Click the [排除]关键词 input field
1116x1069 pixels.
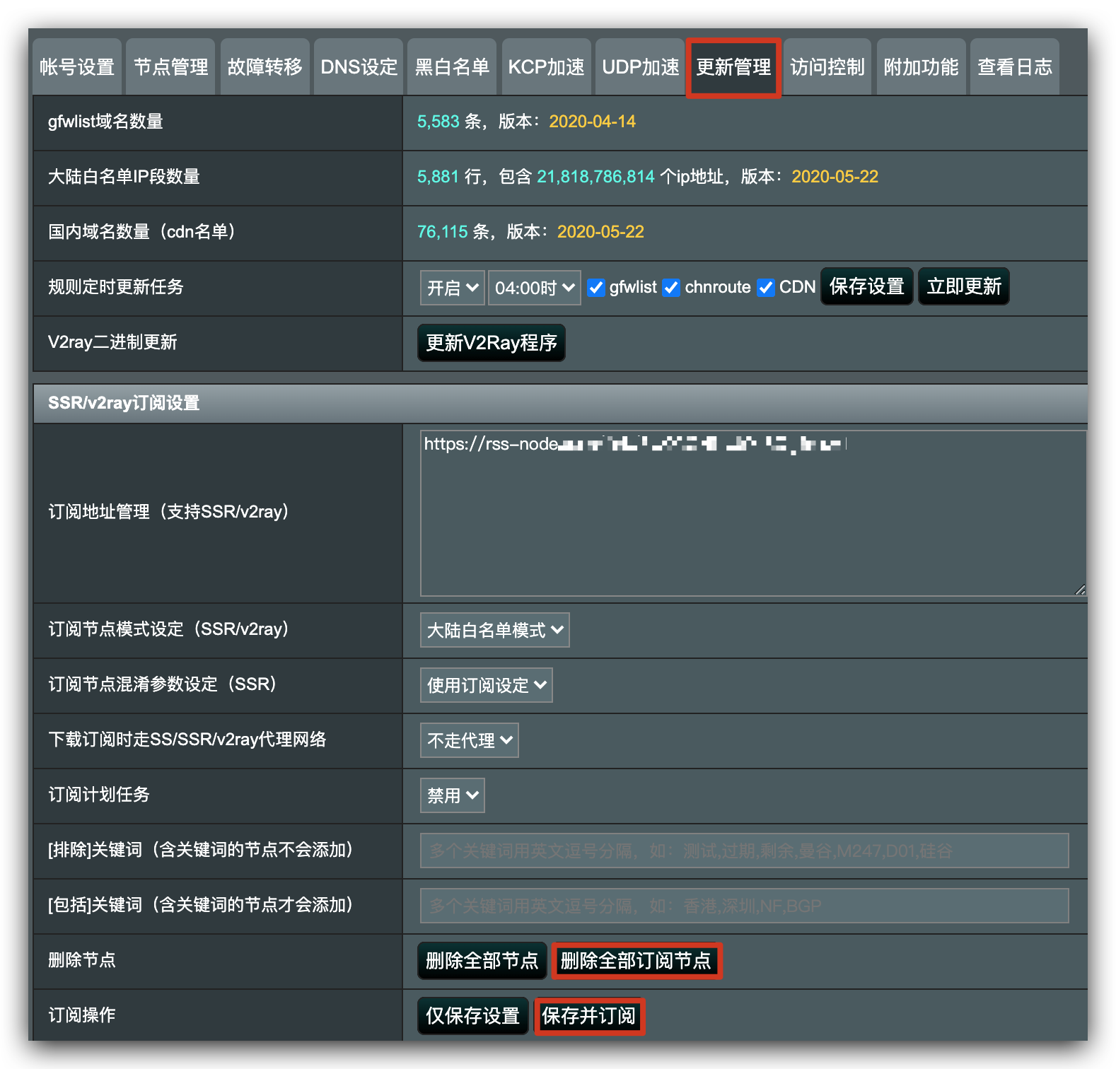[x=744, y=851]
